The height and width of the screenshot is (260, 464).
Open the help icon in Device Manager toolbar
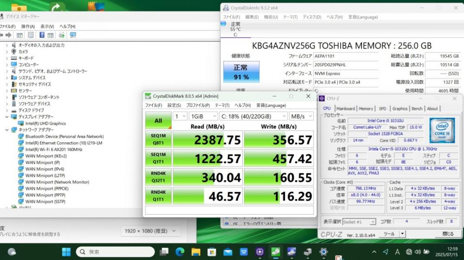point(42,35)
